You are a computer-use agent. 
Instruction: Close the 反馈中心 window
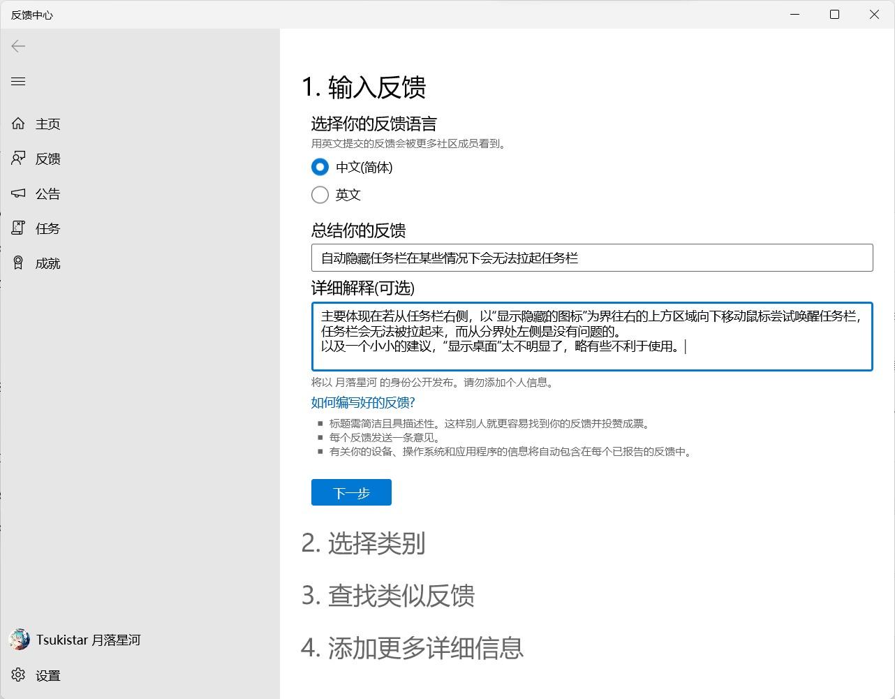tap(874, 14)
